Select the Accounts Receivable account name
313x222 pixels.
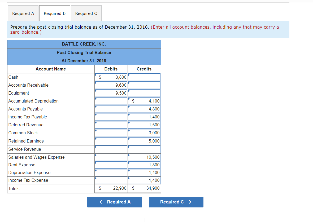tap(51, 85)
